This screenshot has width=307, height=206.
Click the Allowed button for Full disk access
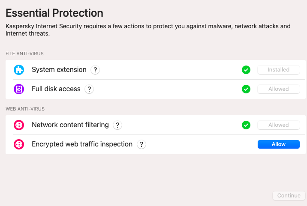click(x=278, y=89)
